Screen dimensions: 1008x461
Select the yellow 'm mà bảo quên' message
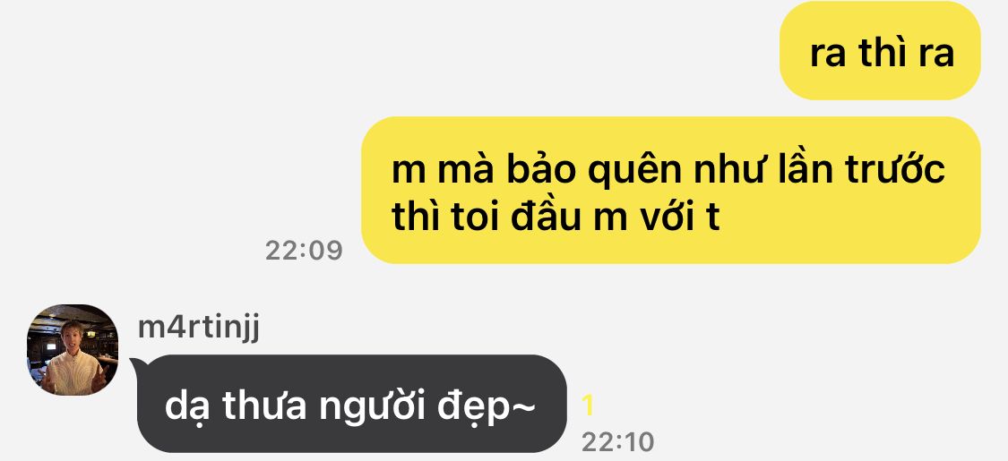click(x=670, y=190)
